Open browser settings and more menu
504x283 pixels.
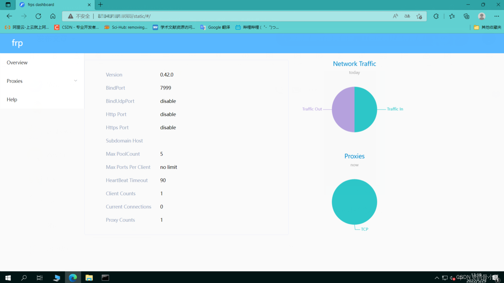[x=497, y=16]
